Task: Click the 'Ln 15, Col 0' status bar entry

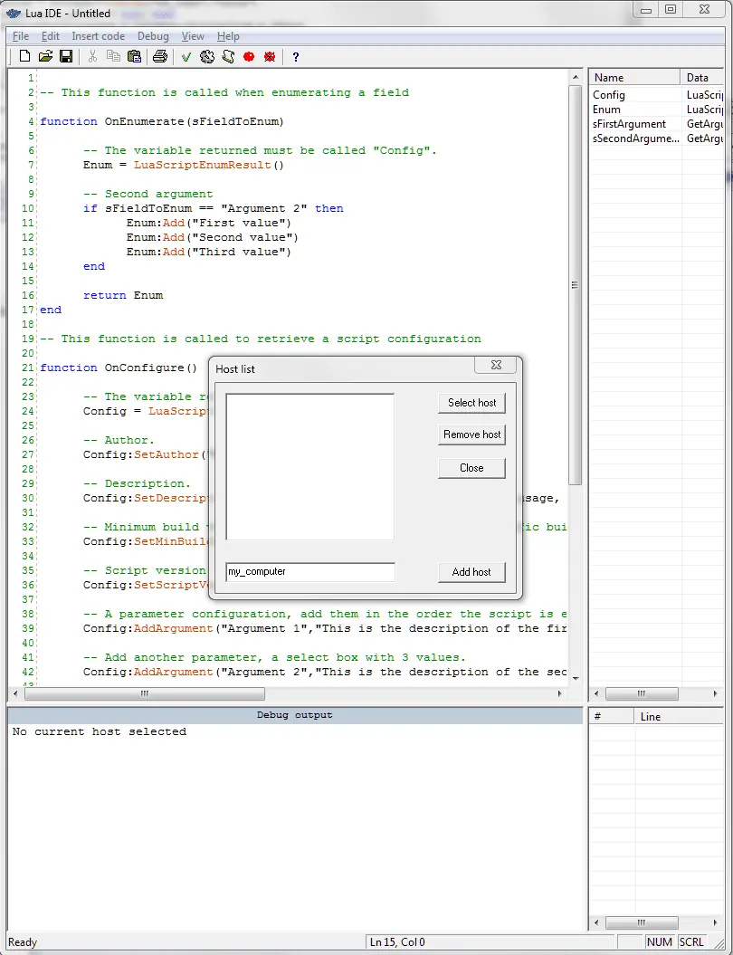Action: tap(397, 942)
